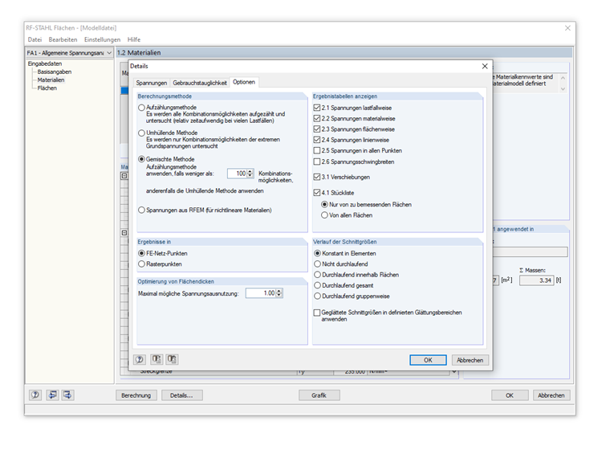
Task: Select Basisangaben in navigator tree
Action: pyautogui.click(x=55, y=72)
